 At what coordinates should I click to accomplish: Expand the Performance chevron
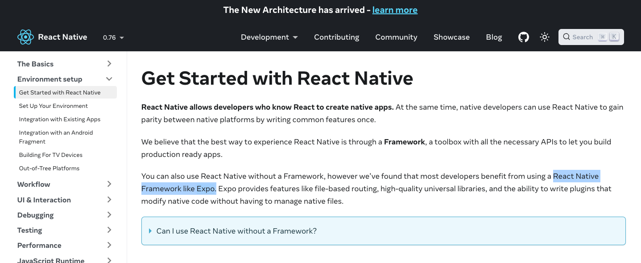coord(109,245)
